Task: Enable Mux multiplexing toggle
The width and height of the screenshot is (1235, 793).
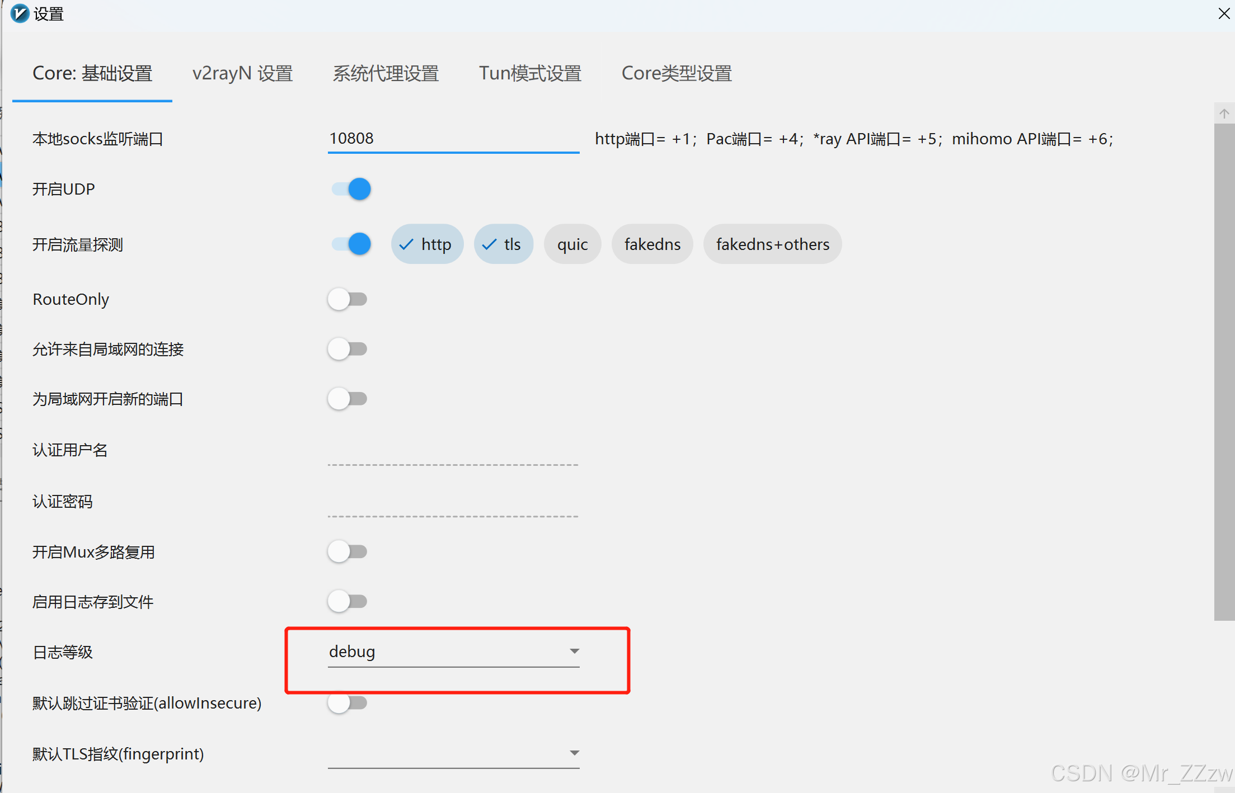Action: 348,552
